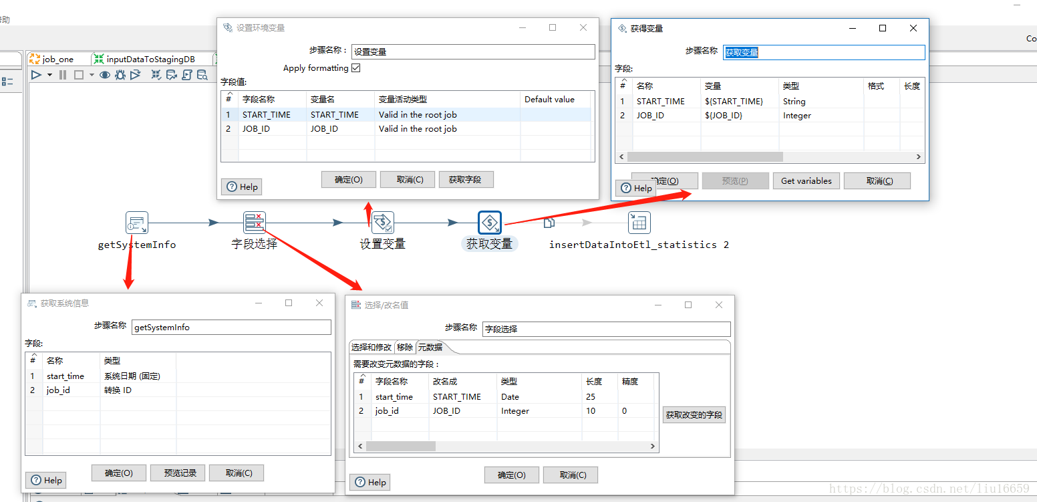Click the 获取字段 button
1037x502 pixels.
tap(466, 180)
